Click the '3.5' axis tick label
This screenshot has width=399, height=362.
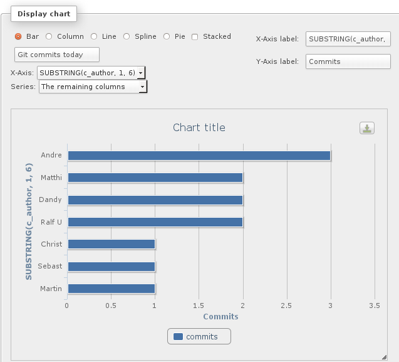pyautogui.click(x=375, y=306)
